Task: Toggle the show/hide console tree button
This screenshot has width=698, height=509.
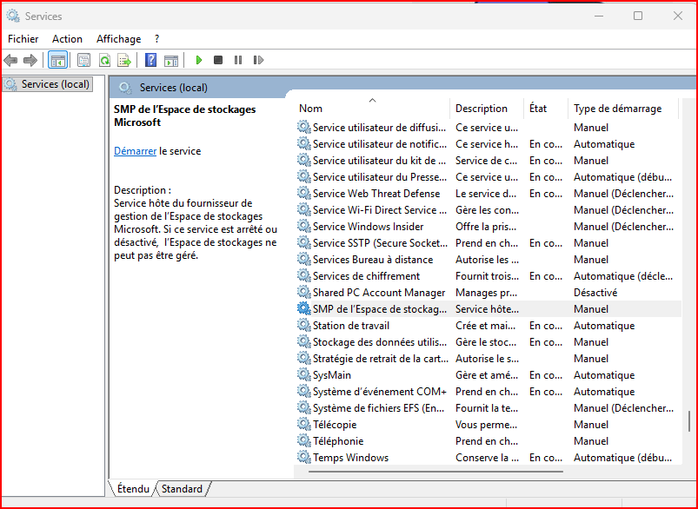Action: coord(57,60)
